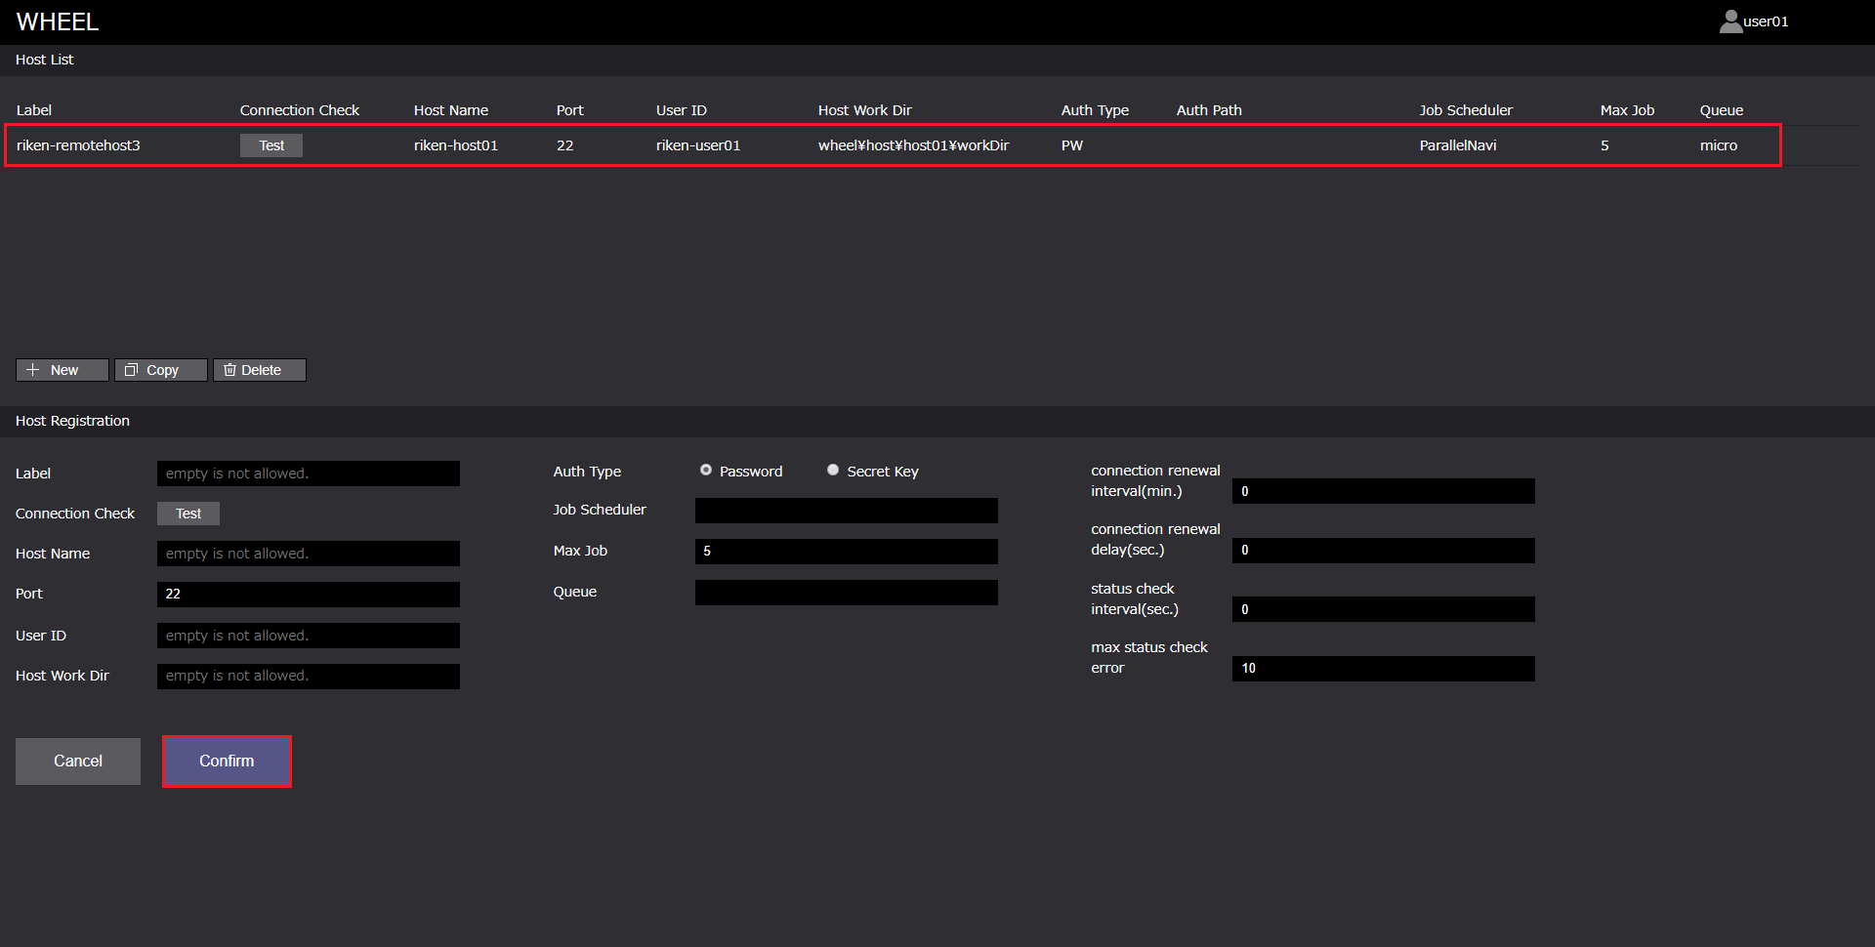Screen dimensions: 1875x947
Task: Select the Secret Key auth type radio
Action: [833, 471]
